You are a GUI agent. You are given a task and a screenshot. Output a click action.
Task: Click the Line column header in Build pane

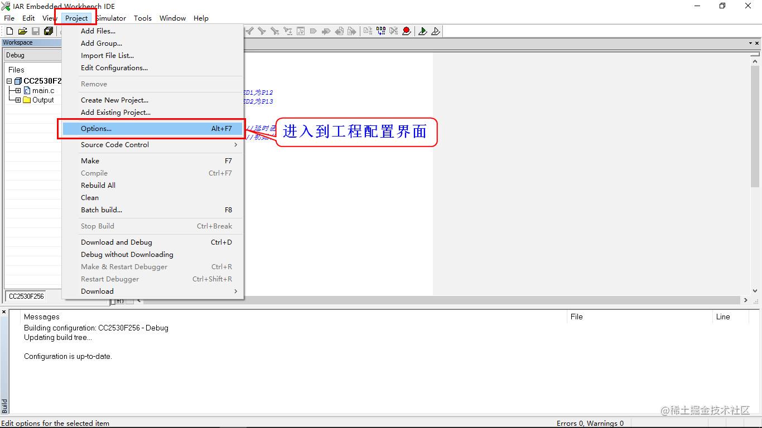[723, 317]
